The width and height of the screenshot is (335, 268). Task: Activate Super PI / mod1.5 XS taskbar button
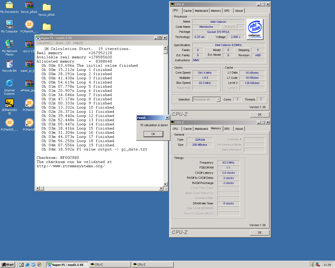coord(68,265)
